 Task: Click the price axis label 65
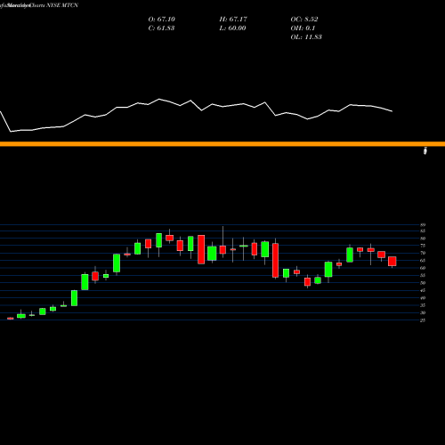click(x=423, y=261)
